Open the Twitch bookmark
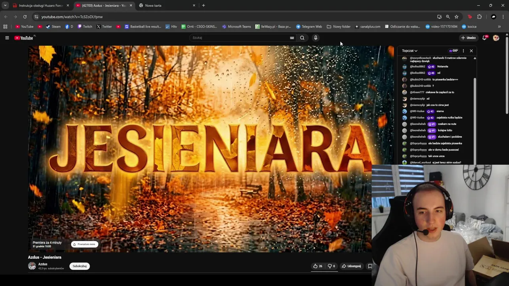The width and height of the screenshot is (509, 286). [85, 27]
